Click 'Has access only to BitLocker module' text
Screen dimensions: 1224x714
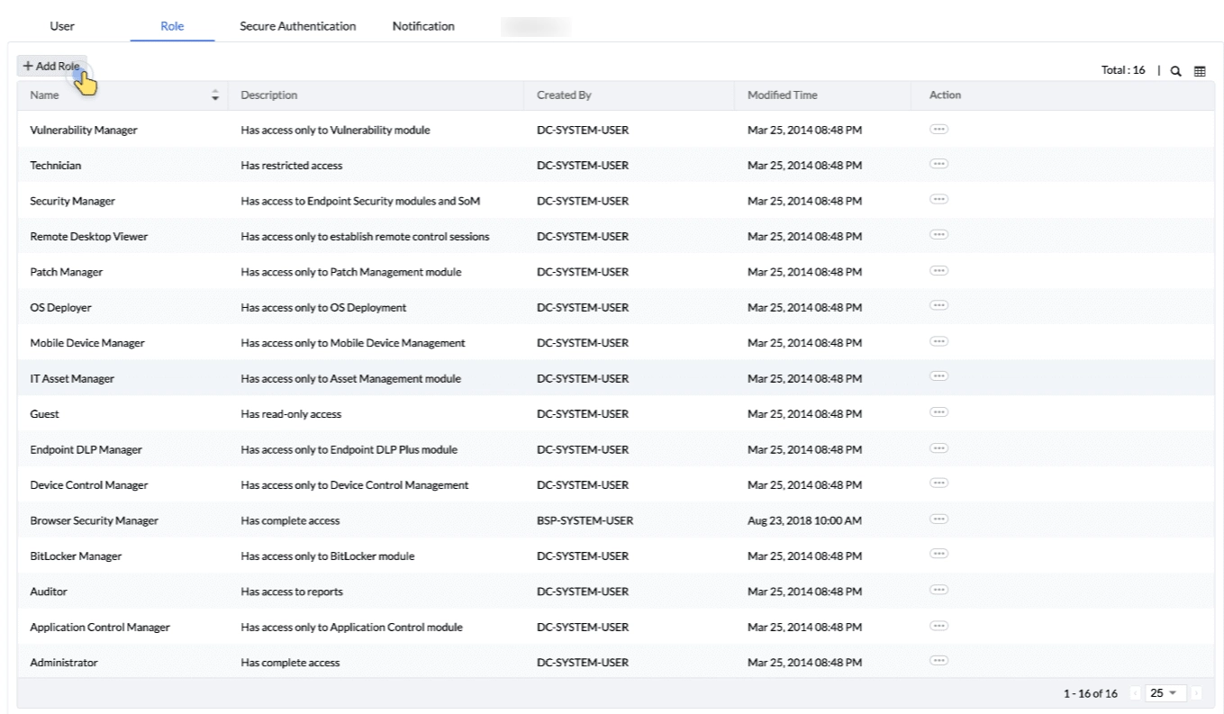[328, 556]
